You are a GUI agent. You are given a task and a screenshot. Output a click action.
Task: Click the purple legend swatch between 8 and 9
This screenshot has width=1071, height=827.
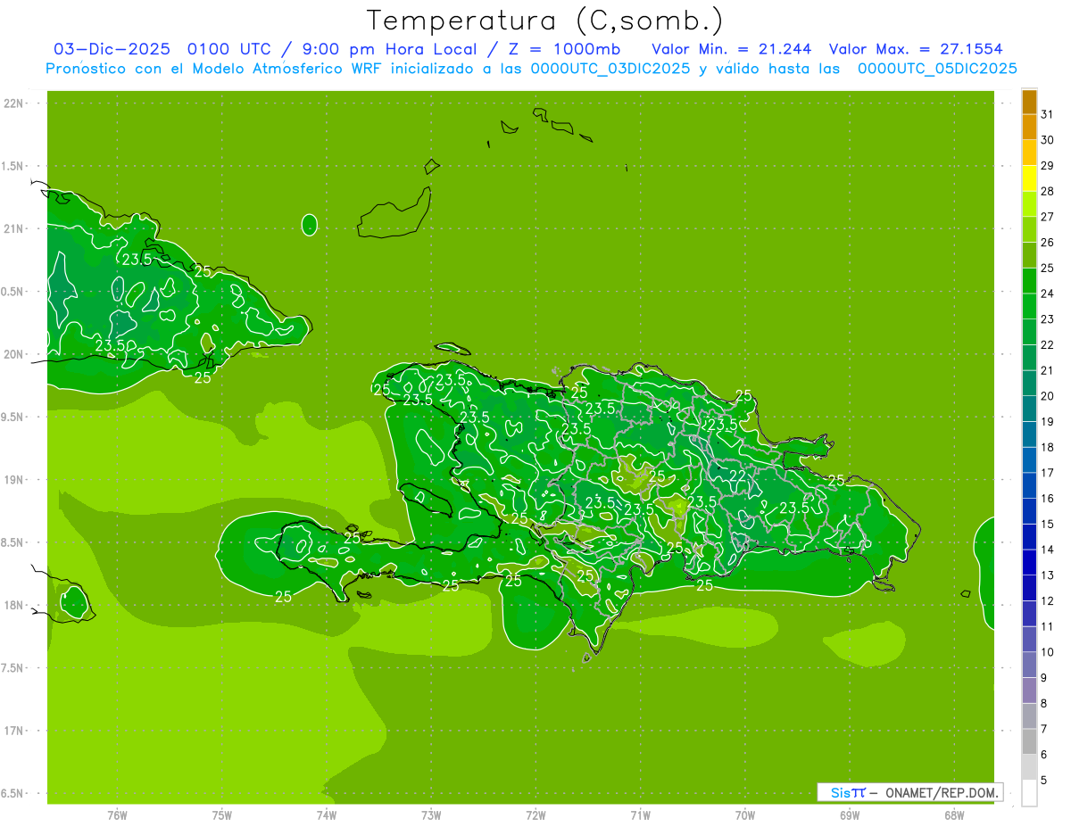click(1029, 691)
